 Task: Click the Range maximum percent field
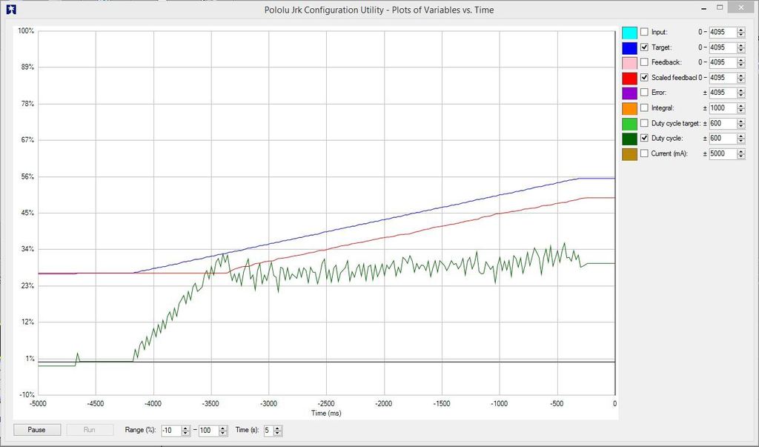tap(208, 431)
